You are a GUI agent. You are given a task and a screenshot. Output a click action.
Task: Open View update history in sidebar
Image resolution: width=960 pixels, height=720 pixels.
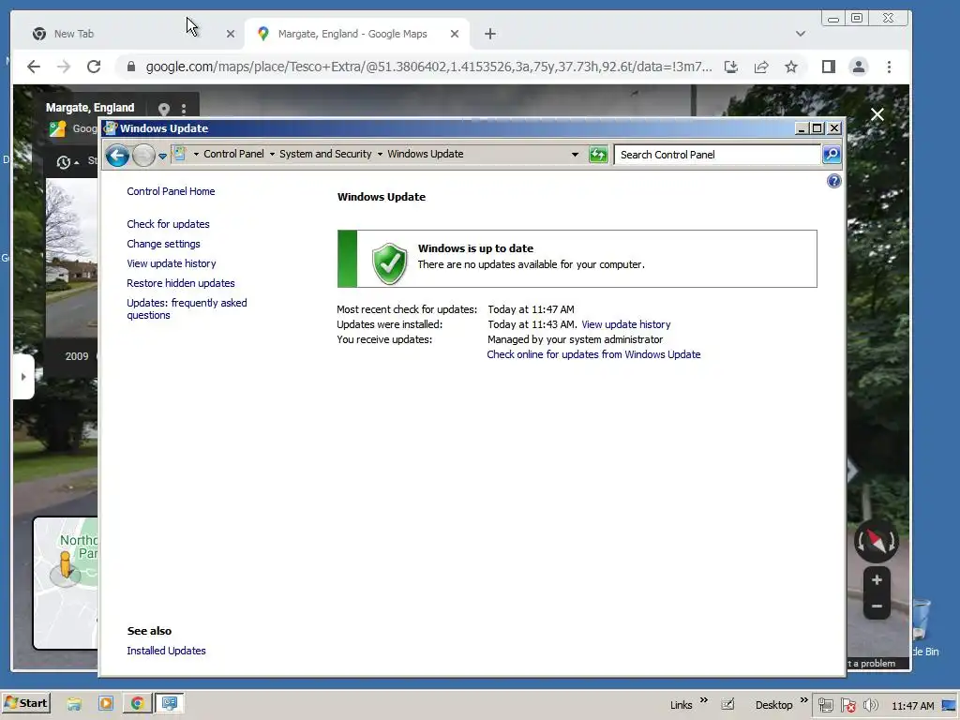point(172,263)
